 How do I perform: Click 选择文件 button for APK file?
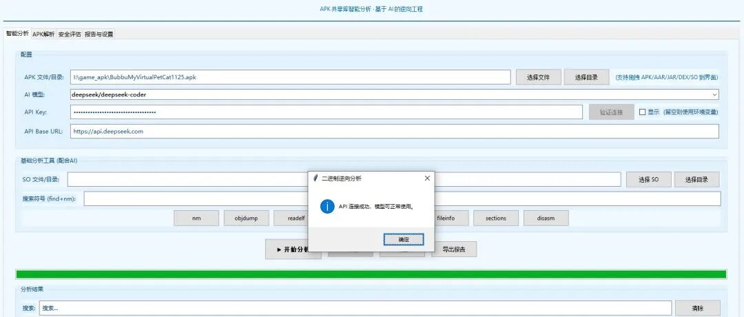pyautogui.click(x=539, y=77)
